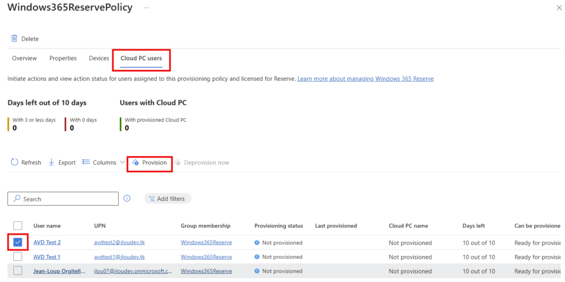Click the search info icon

click(x=127, y=198)
